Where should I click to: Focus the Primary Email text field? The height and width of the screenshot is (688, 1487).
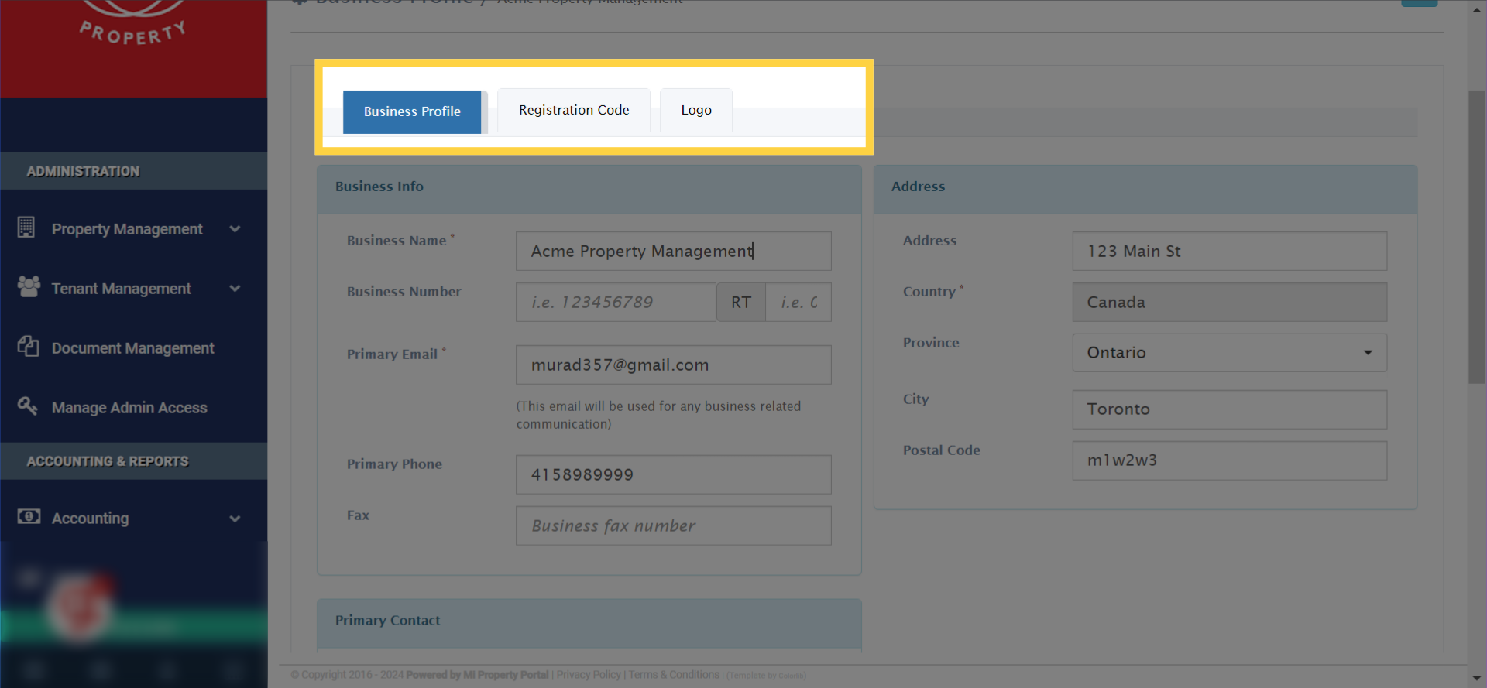point(673,365)
